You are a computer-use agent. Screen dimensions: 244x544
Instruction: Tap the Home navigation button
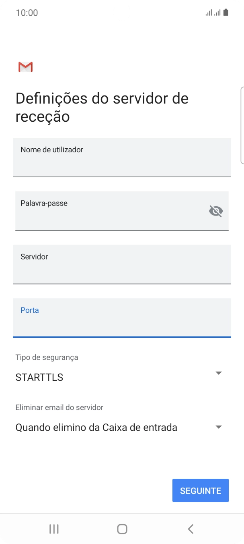point(122,529)
